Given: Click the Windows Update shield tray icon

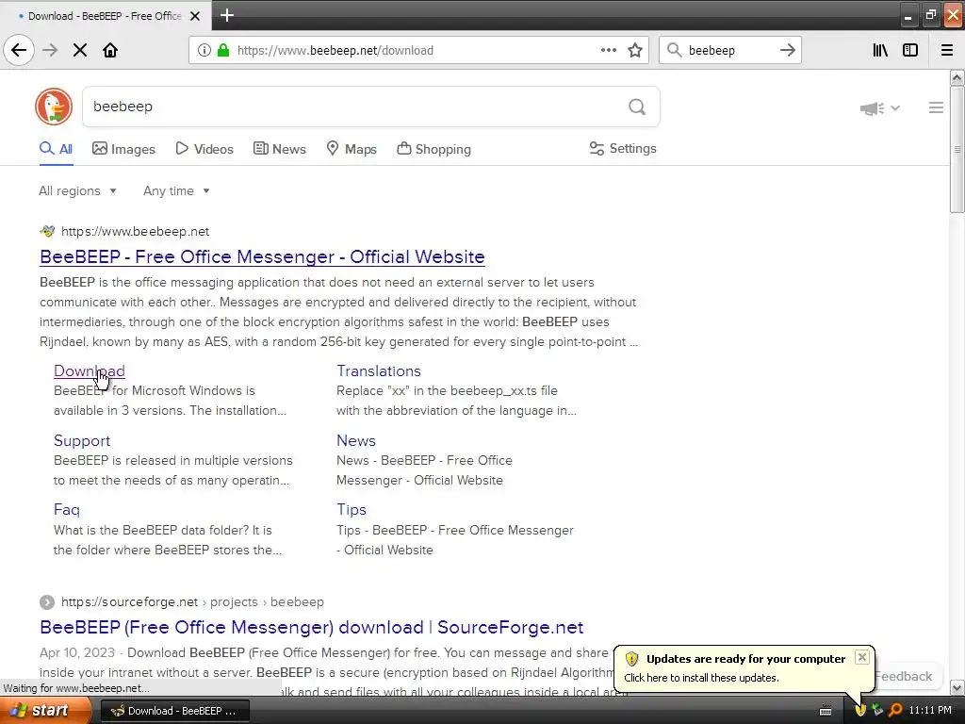Looking at the screenshot, I should [x=860, y=711].
